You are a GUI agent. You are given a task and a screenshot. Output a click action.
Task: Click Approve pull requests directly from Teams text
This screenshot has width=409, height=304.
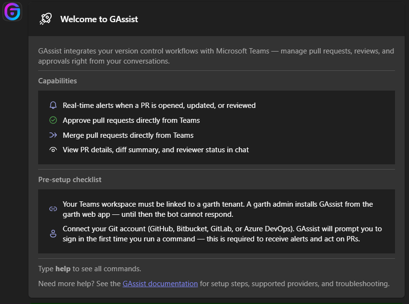(x=131, y=120)
